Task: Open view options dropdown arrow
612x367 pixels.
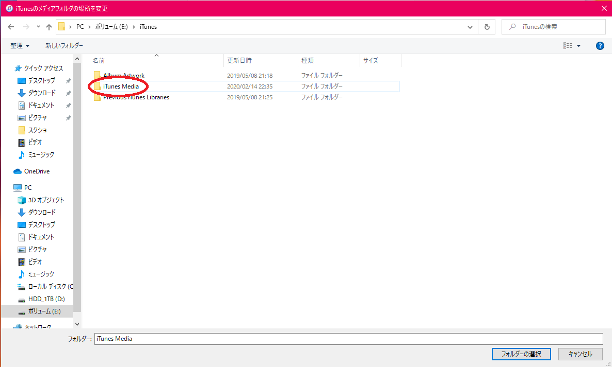Action: tap(579, 46)
